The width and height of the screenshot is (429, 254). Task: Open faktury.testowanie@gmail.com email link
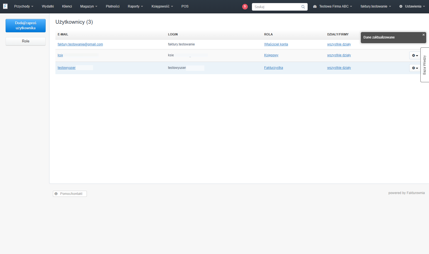(x=80, y=44)
